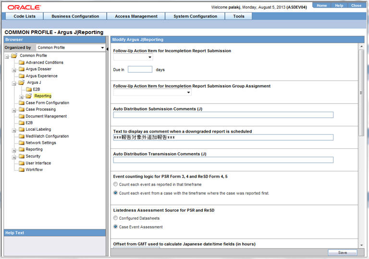Expand the Case Processing tree node
The image size is (369, 259).
click(x=14, y=111)
